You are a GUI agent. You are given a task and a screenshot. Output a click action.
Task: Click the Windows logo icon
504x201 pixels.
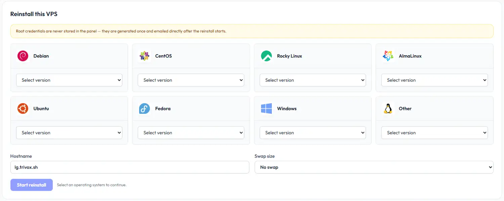point(266,109)
